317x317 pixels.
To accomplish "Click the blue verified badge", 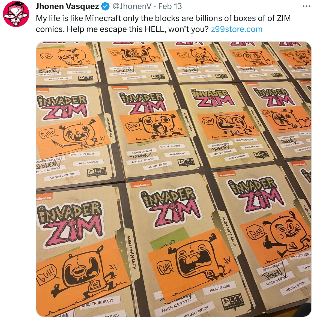I will tap(105, 7).
